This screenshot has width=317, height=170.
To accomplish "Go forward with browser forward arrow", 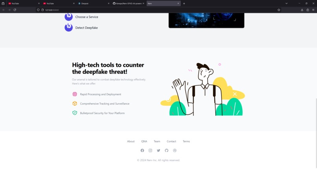I will [9, 10].
